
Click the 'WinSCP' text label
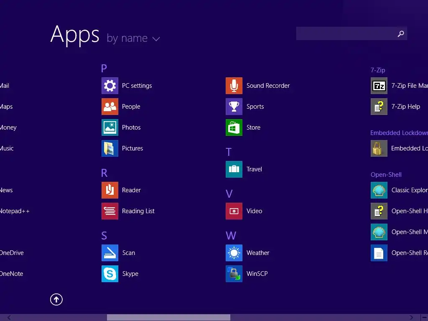[257, 274]
